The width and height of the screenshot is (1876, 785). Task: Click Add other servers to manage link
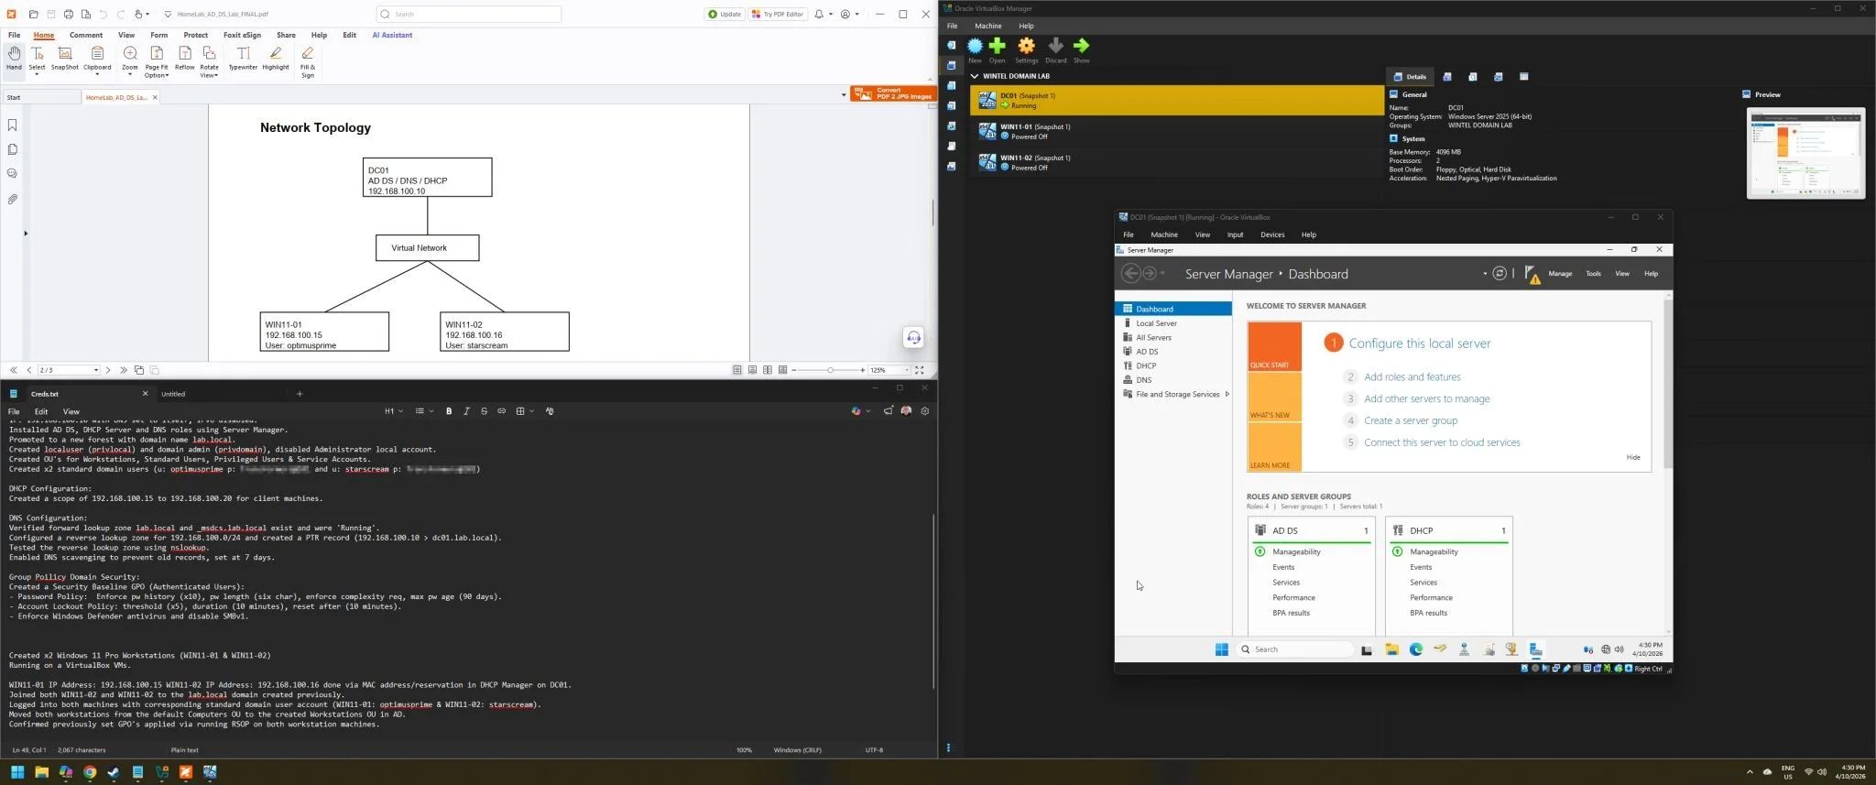1426,399
